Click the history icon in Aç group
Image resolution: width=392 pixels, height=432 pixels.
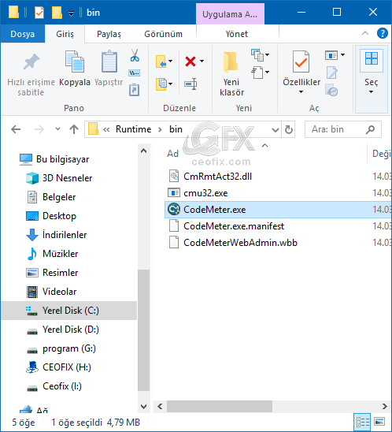(331, 90)
